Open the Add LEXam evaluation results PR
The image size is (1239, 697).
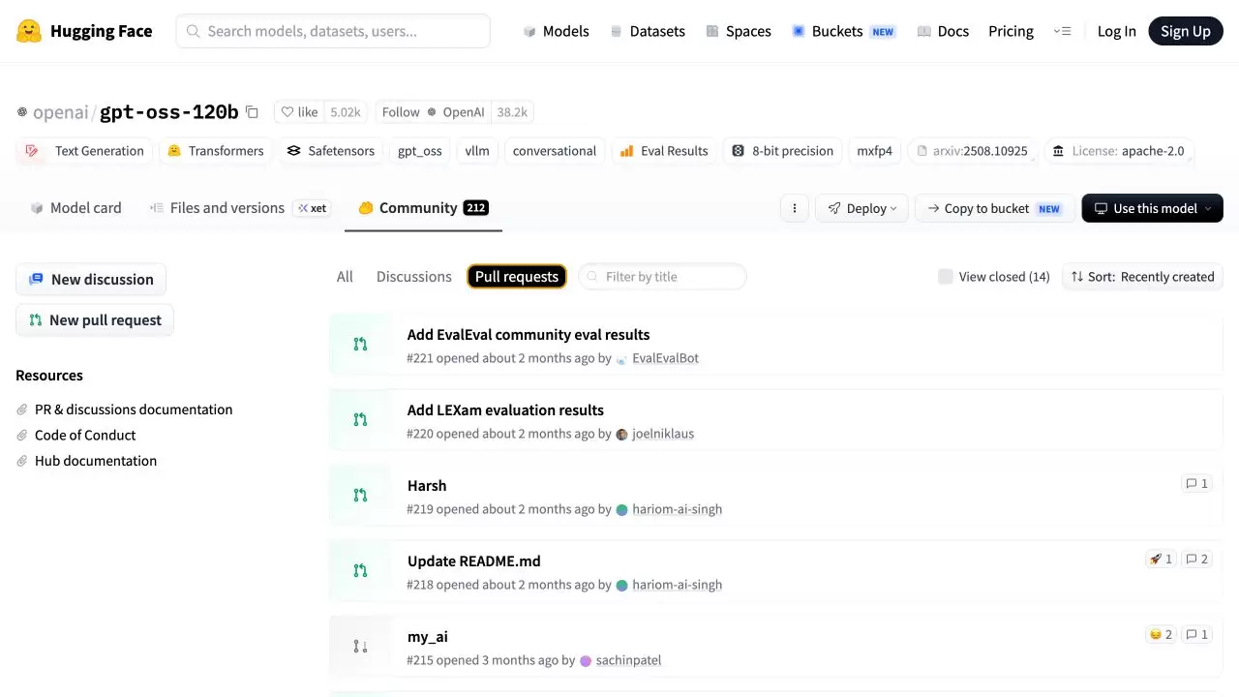(x=505, y=410)
